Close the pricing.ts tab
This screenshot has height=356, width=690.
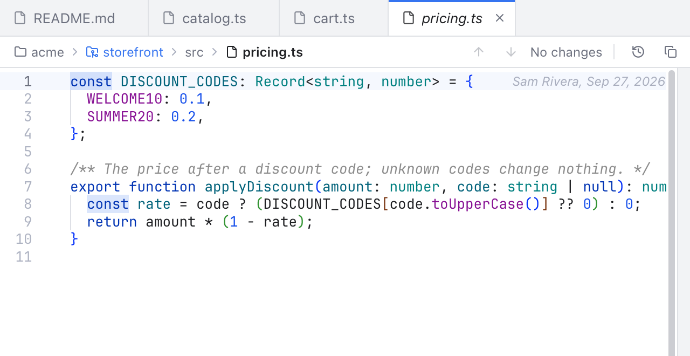click(x=500, y=18)
